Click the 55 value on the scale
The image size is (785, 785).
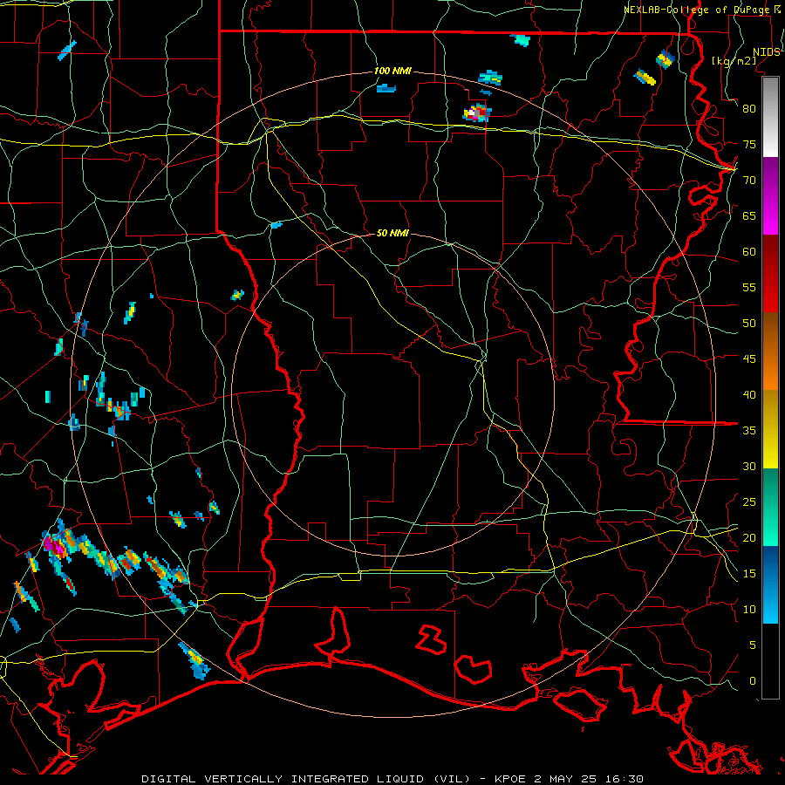pyautogui.click(x=749, y=287)
